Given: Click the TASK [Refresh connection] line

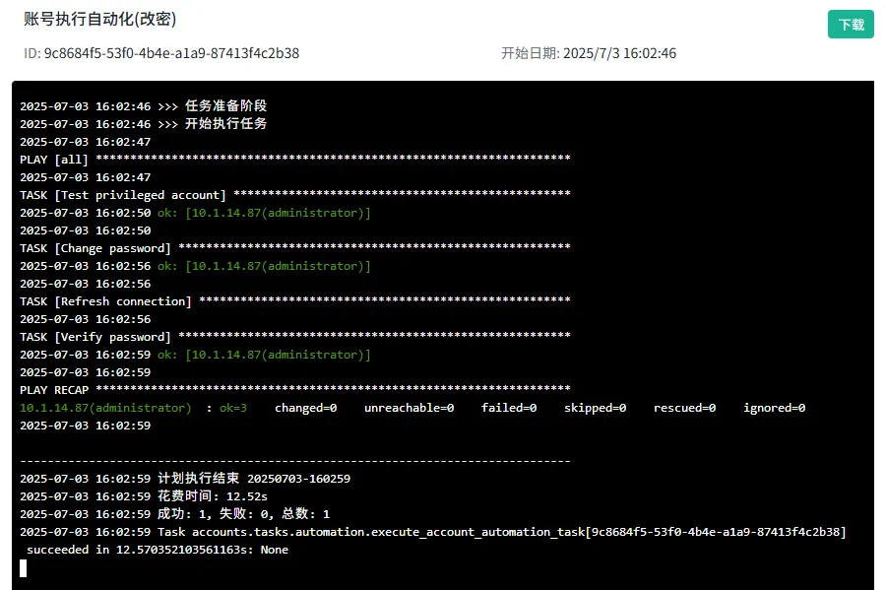Looking at the screenshot, I should pos(295,301).
